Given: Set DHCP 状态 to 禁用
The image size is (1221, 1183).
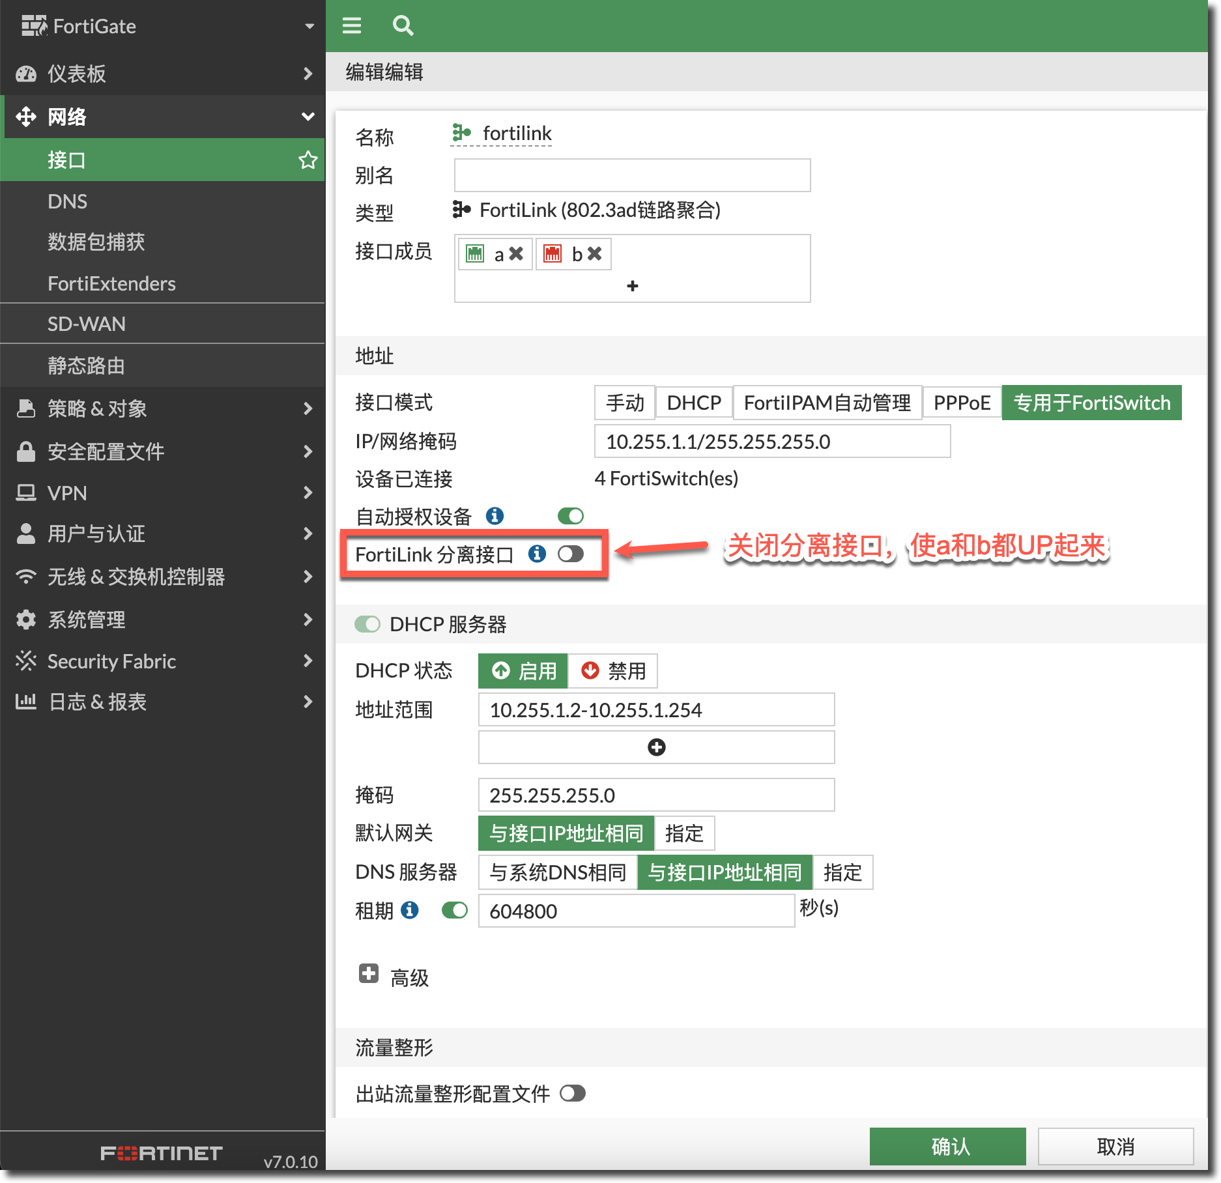Looking at the screenshot, I should pyautogui.click(x=613, y=671).
